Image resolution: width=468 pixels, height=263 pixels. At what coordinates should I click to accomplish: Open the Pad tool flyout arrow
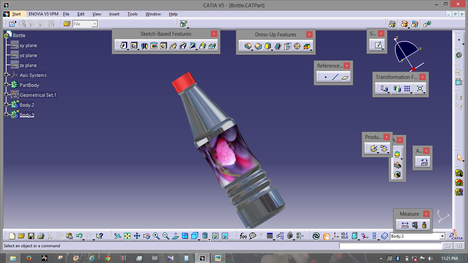pyautogui.click(x=128, y=49)
